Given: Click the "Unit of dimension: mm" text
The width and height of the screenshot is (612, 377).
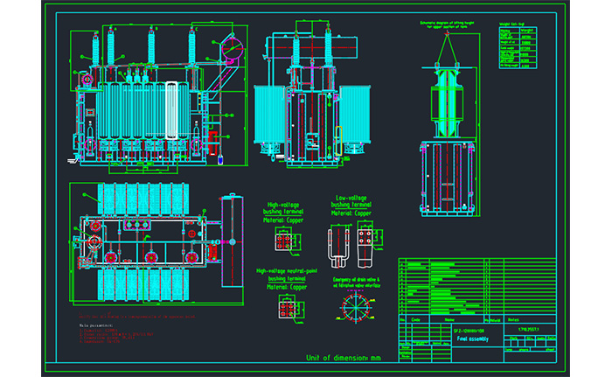Looking at the screenshot, I should point(344,358).
